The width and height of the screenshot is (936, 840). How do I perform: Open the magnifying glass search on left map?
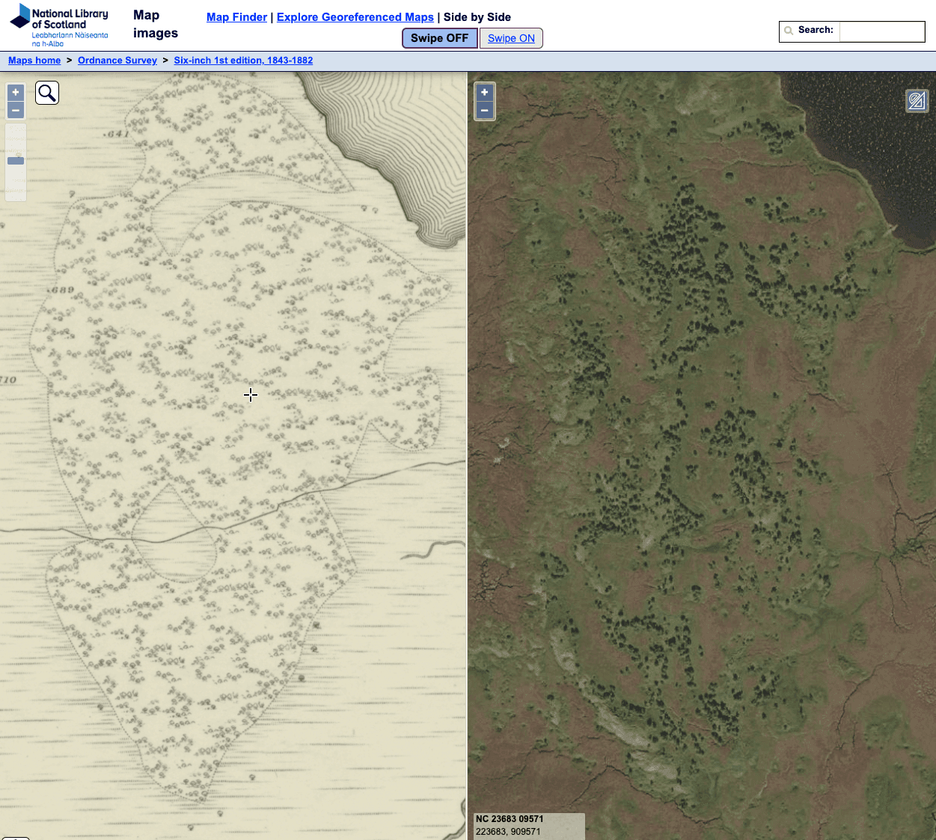(47, 93)
